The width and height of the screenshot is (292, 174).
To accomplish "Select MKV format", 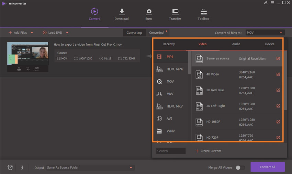I will (170, 94).
